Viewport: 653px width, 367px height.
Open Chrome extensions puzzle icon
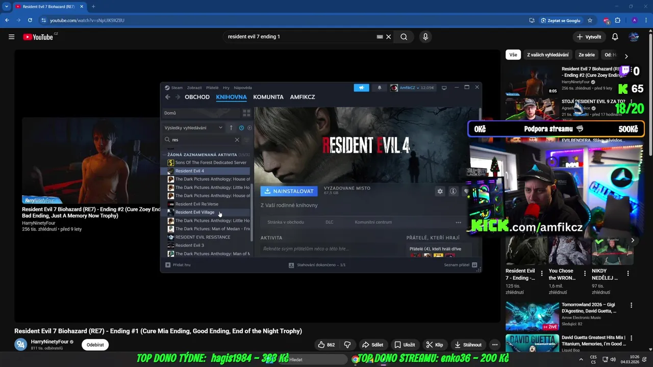coord(618,20)
